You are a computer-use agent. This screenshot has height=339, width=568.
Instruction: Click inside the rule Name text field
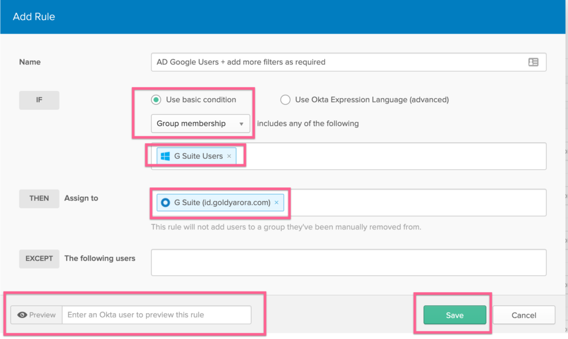(349, 62)
